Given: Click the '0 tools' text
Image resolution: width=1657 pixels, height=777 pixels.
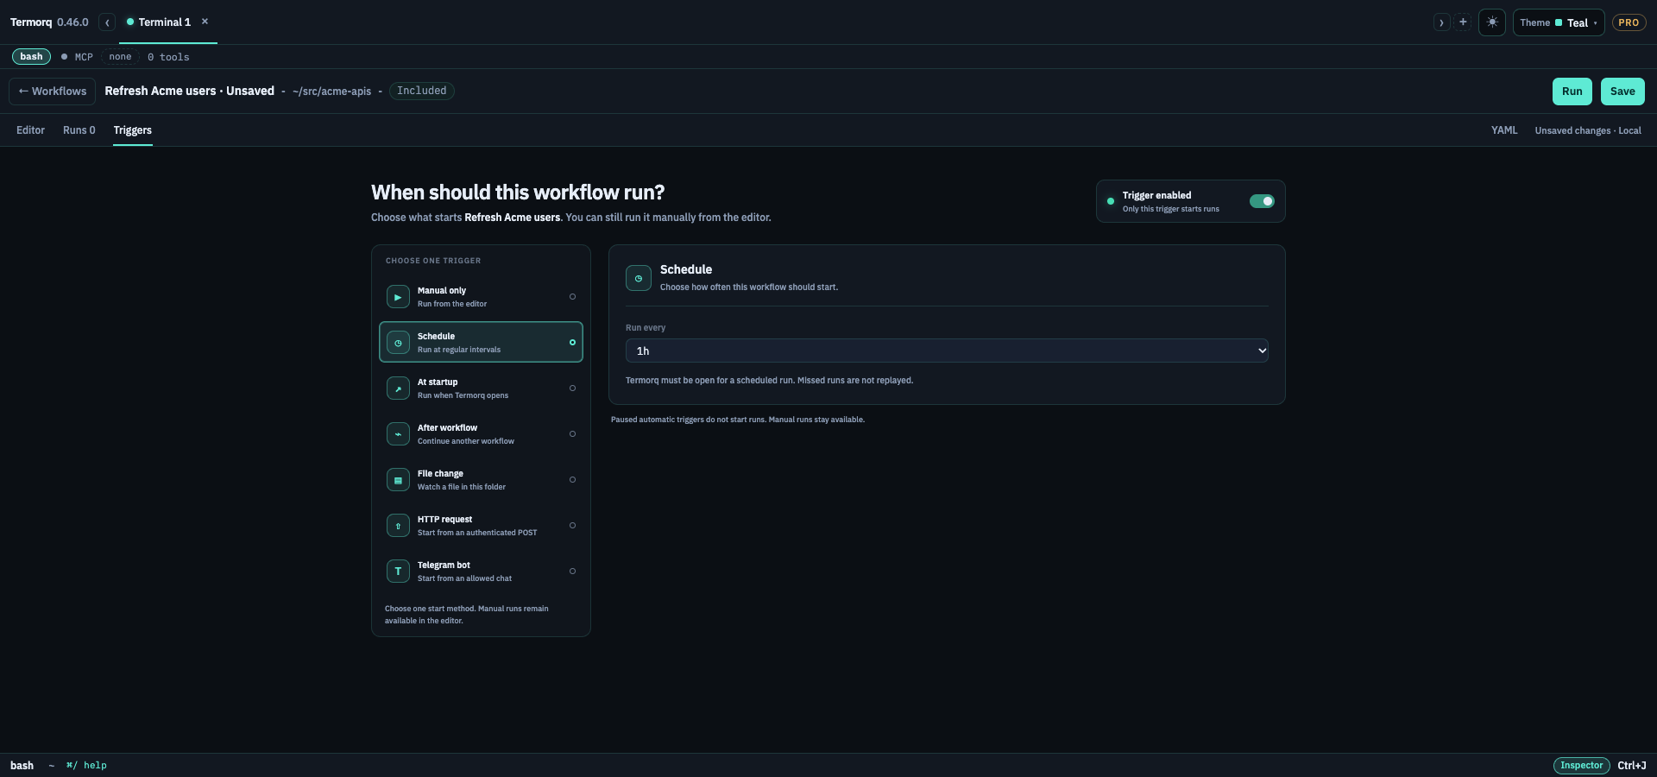Looking at the screenshot, I should (168, 57).
